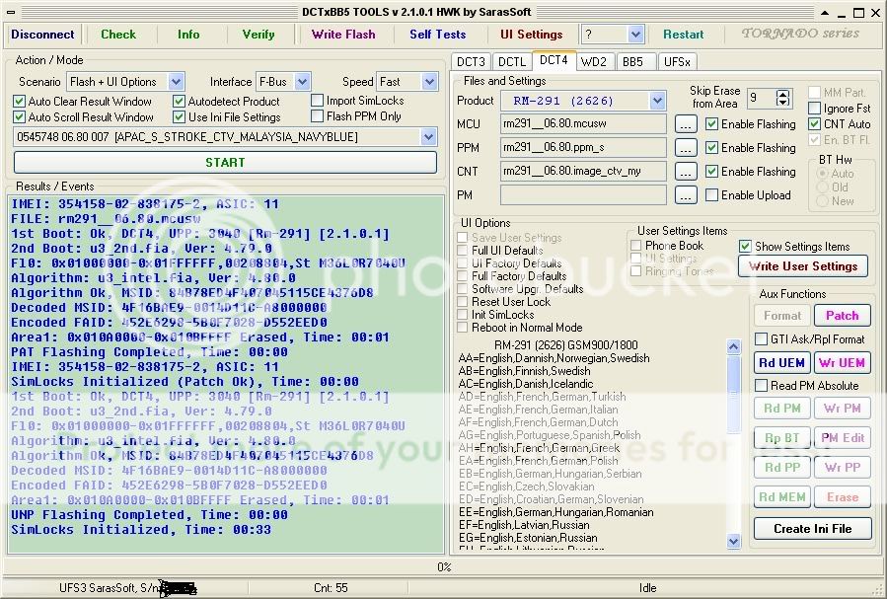The image size is (887, 599).
Task: Click the 0% progress bar
Action: tap(444, 566)
